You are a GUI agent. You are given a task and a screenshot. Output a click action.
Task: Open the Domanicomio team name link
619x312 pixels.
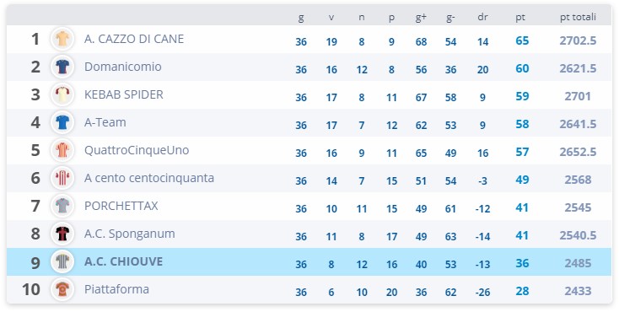coord(123,67)
